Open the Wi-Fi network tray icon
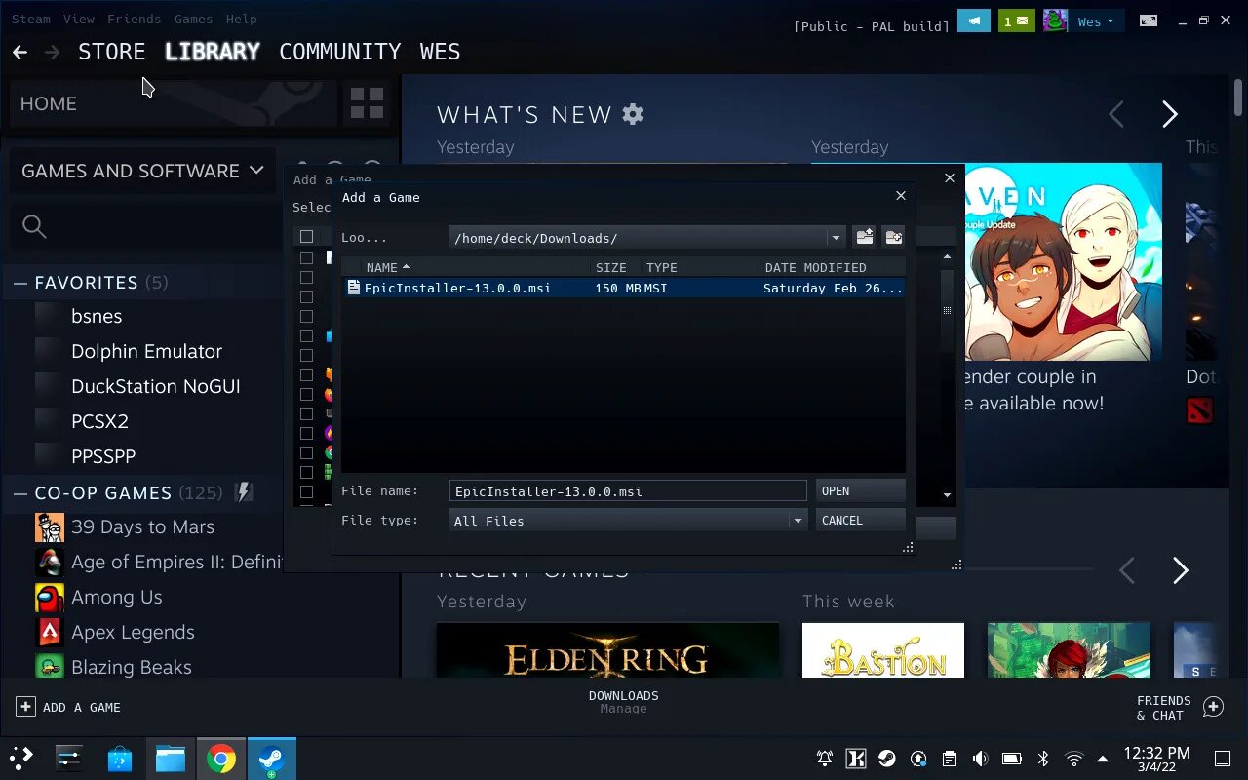This screenshot has height=780, width=1248. point(1073,759)
